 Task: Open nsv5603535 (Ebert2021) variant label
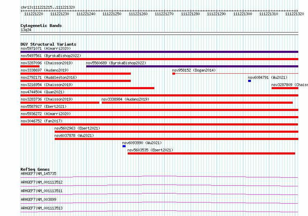tap(150, 150)
